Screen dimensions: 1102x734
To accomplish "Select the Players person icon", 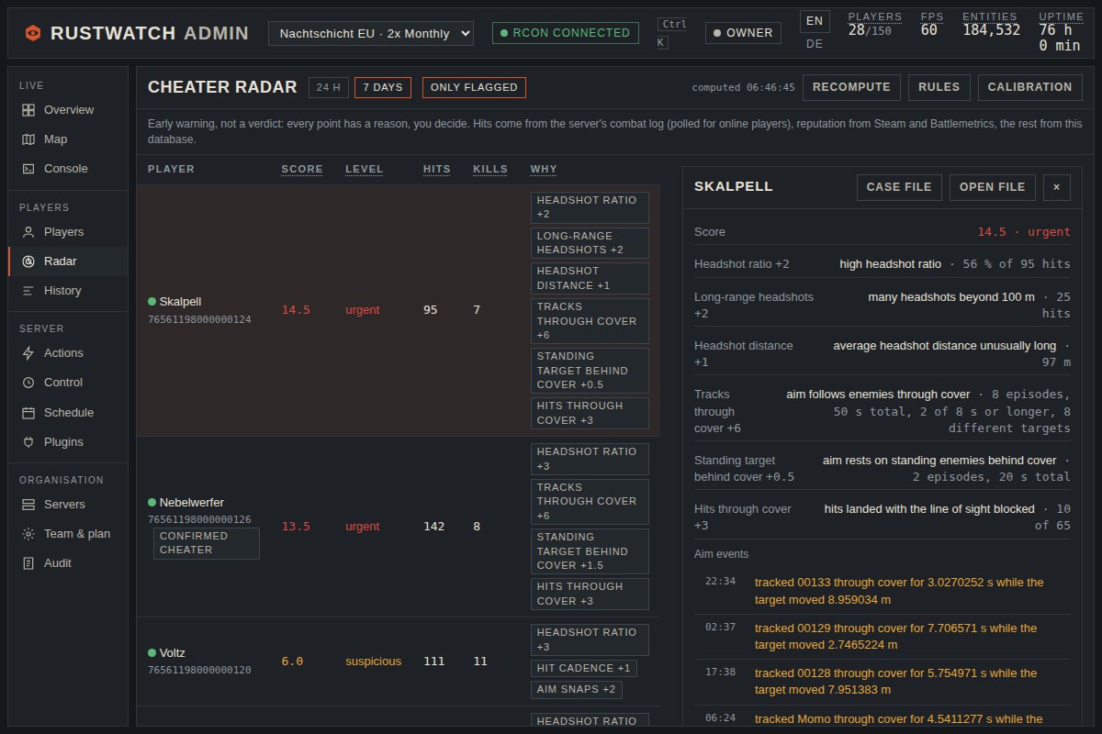I will 28,232.
